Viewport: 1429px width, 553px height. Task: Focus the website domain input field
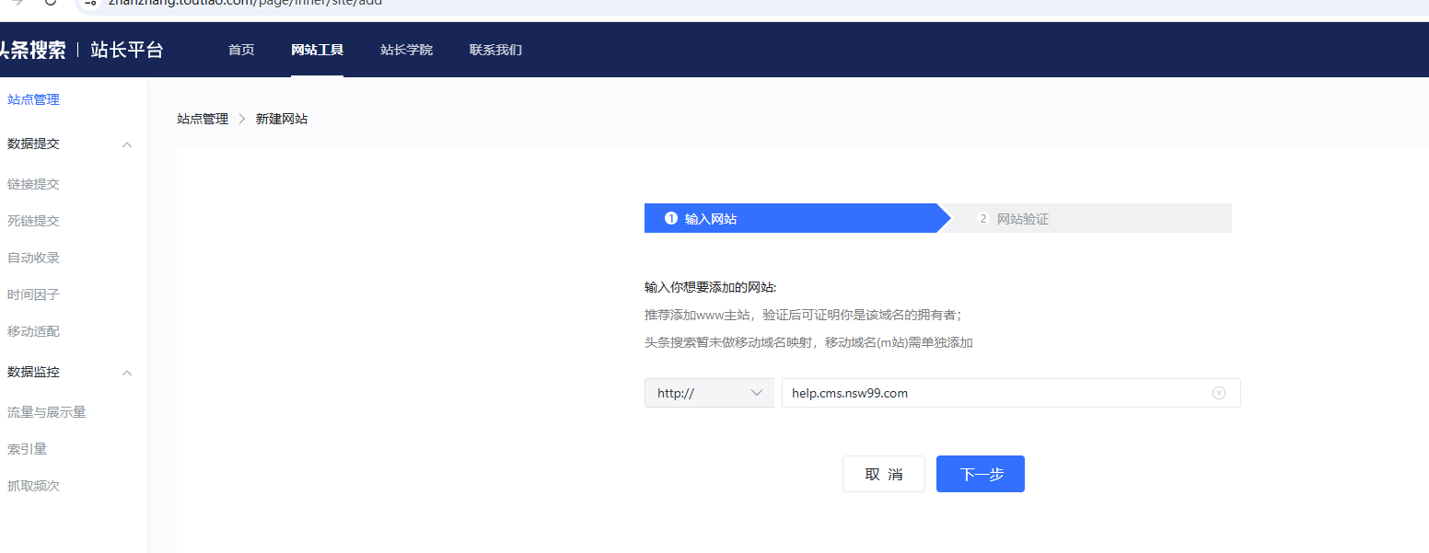[x=1011, y=393]
